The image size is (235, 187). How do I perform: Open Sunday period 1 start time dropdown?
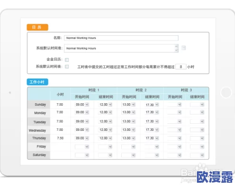coord(82,105)
